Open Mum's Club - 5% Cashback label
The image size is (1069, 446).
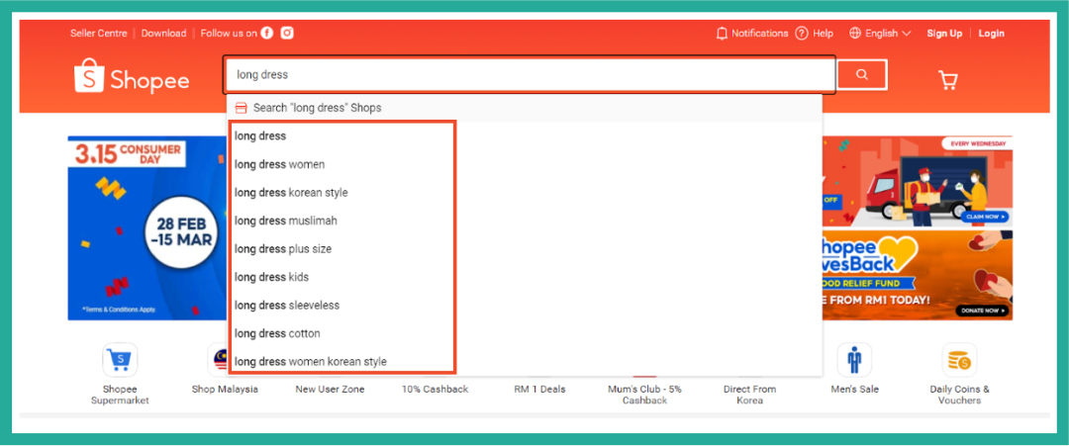coord(645,395)
